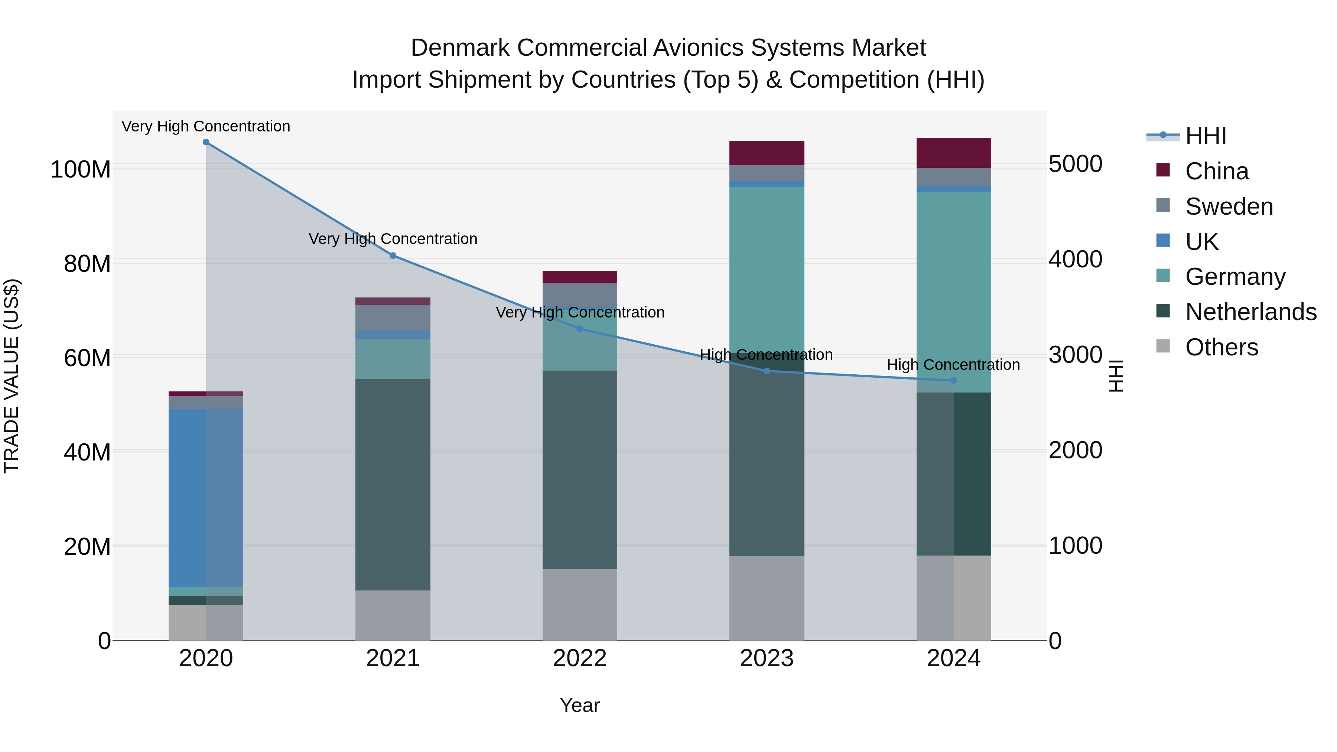Select the 2024 HHI data point
The width and height of the screenshot is (1337, 752).
953,381
